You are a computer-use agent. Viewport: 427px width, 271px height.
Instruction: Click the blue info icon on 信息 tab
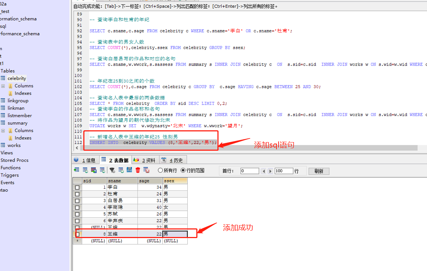[x=76, y=160]
